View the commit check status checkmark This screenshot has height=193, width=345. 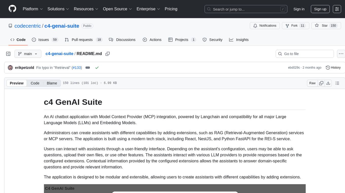[97, 68]
